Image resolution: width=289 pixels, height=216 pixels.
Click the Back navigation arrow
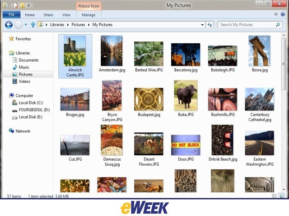(x=9, y=25)
